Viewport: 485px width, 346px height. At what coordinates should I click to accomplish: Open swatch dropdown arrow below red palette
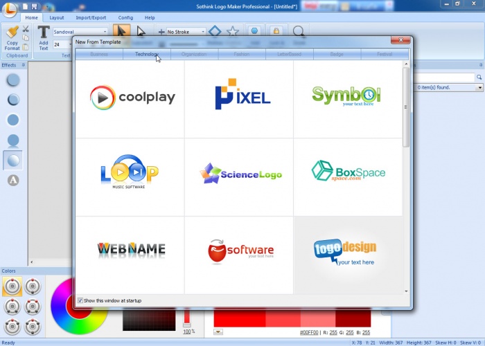(x=218, y=332)
